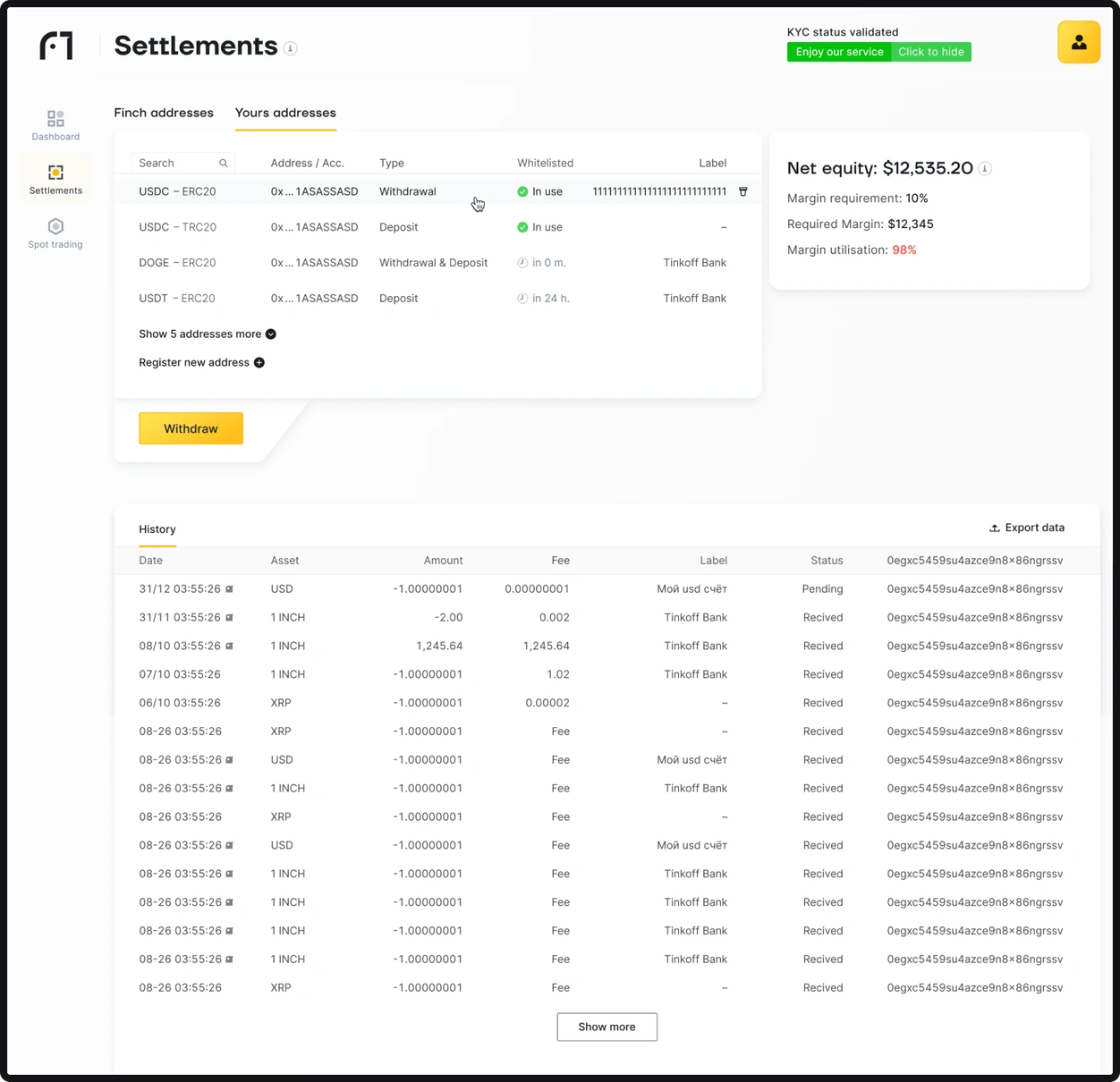The width and height of the screenshot is (1120, 1082).
Task: Click the long 1111… label in the USDC – ERC20 row
Action: (x=659, y=191)
